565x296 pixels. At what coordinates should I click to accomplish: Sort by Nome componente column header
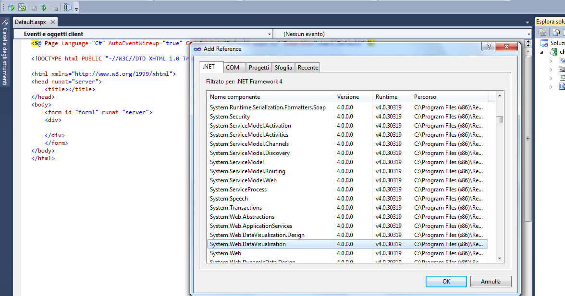tap(270, 97)
